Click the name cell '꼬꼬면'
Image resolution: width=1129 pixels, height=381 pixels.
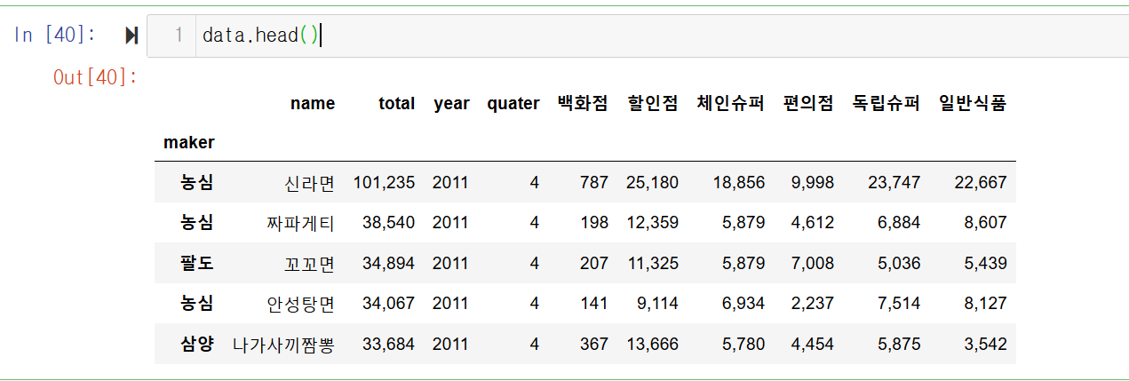click(x=309, y=263)
